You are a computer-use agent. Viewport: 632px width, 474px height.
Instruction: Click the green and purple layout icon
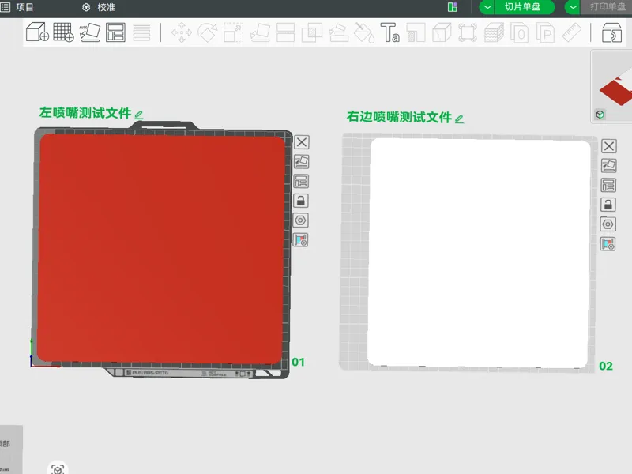pos(452,7)
